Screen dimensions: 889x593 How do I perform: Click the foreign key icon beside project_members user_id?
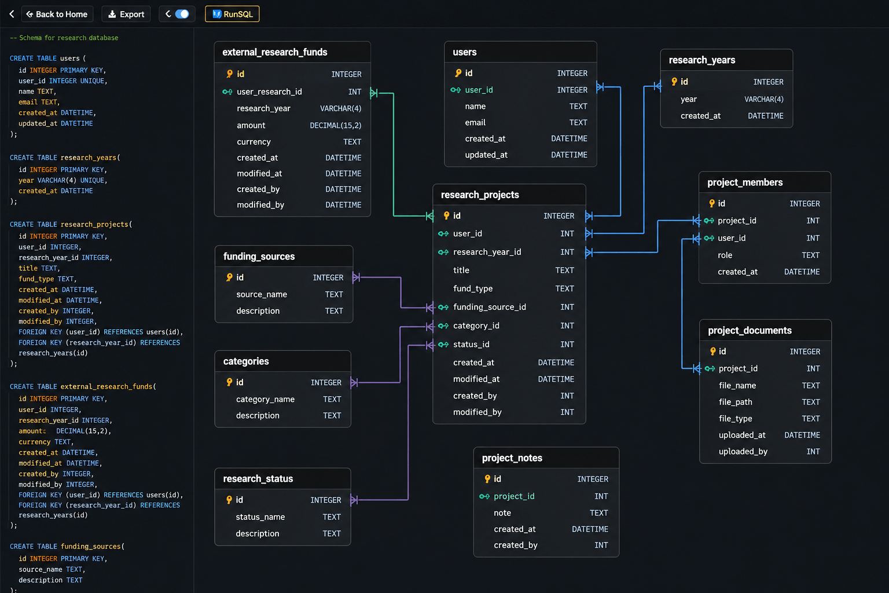709,238
